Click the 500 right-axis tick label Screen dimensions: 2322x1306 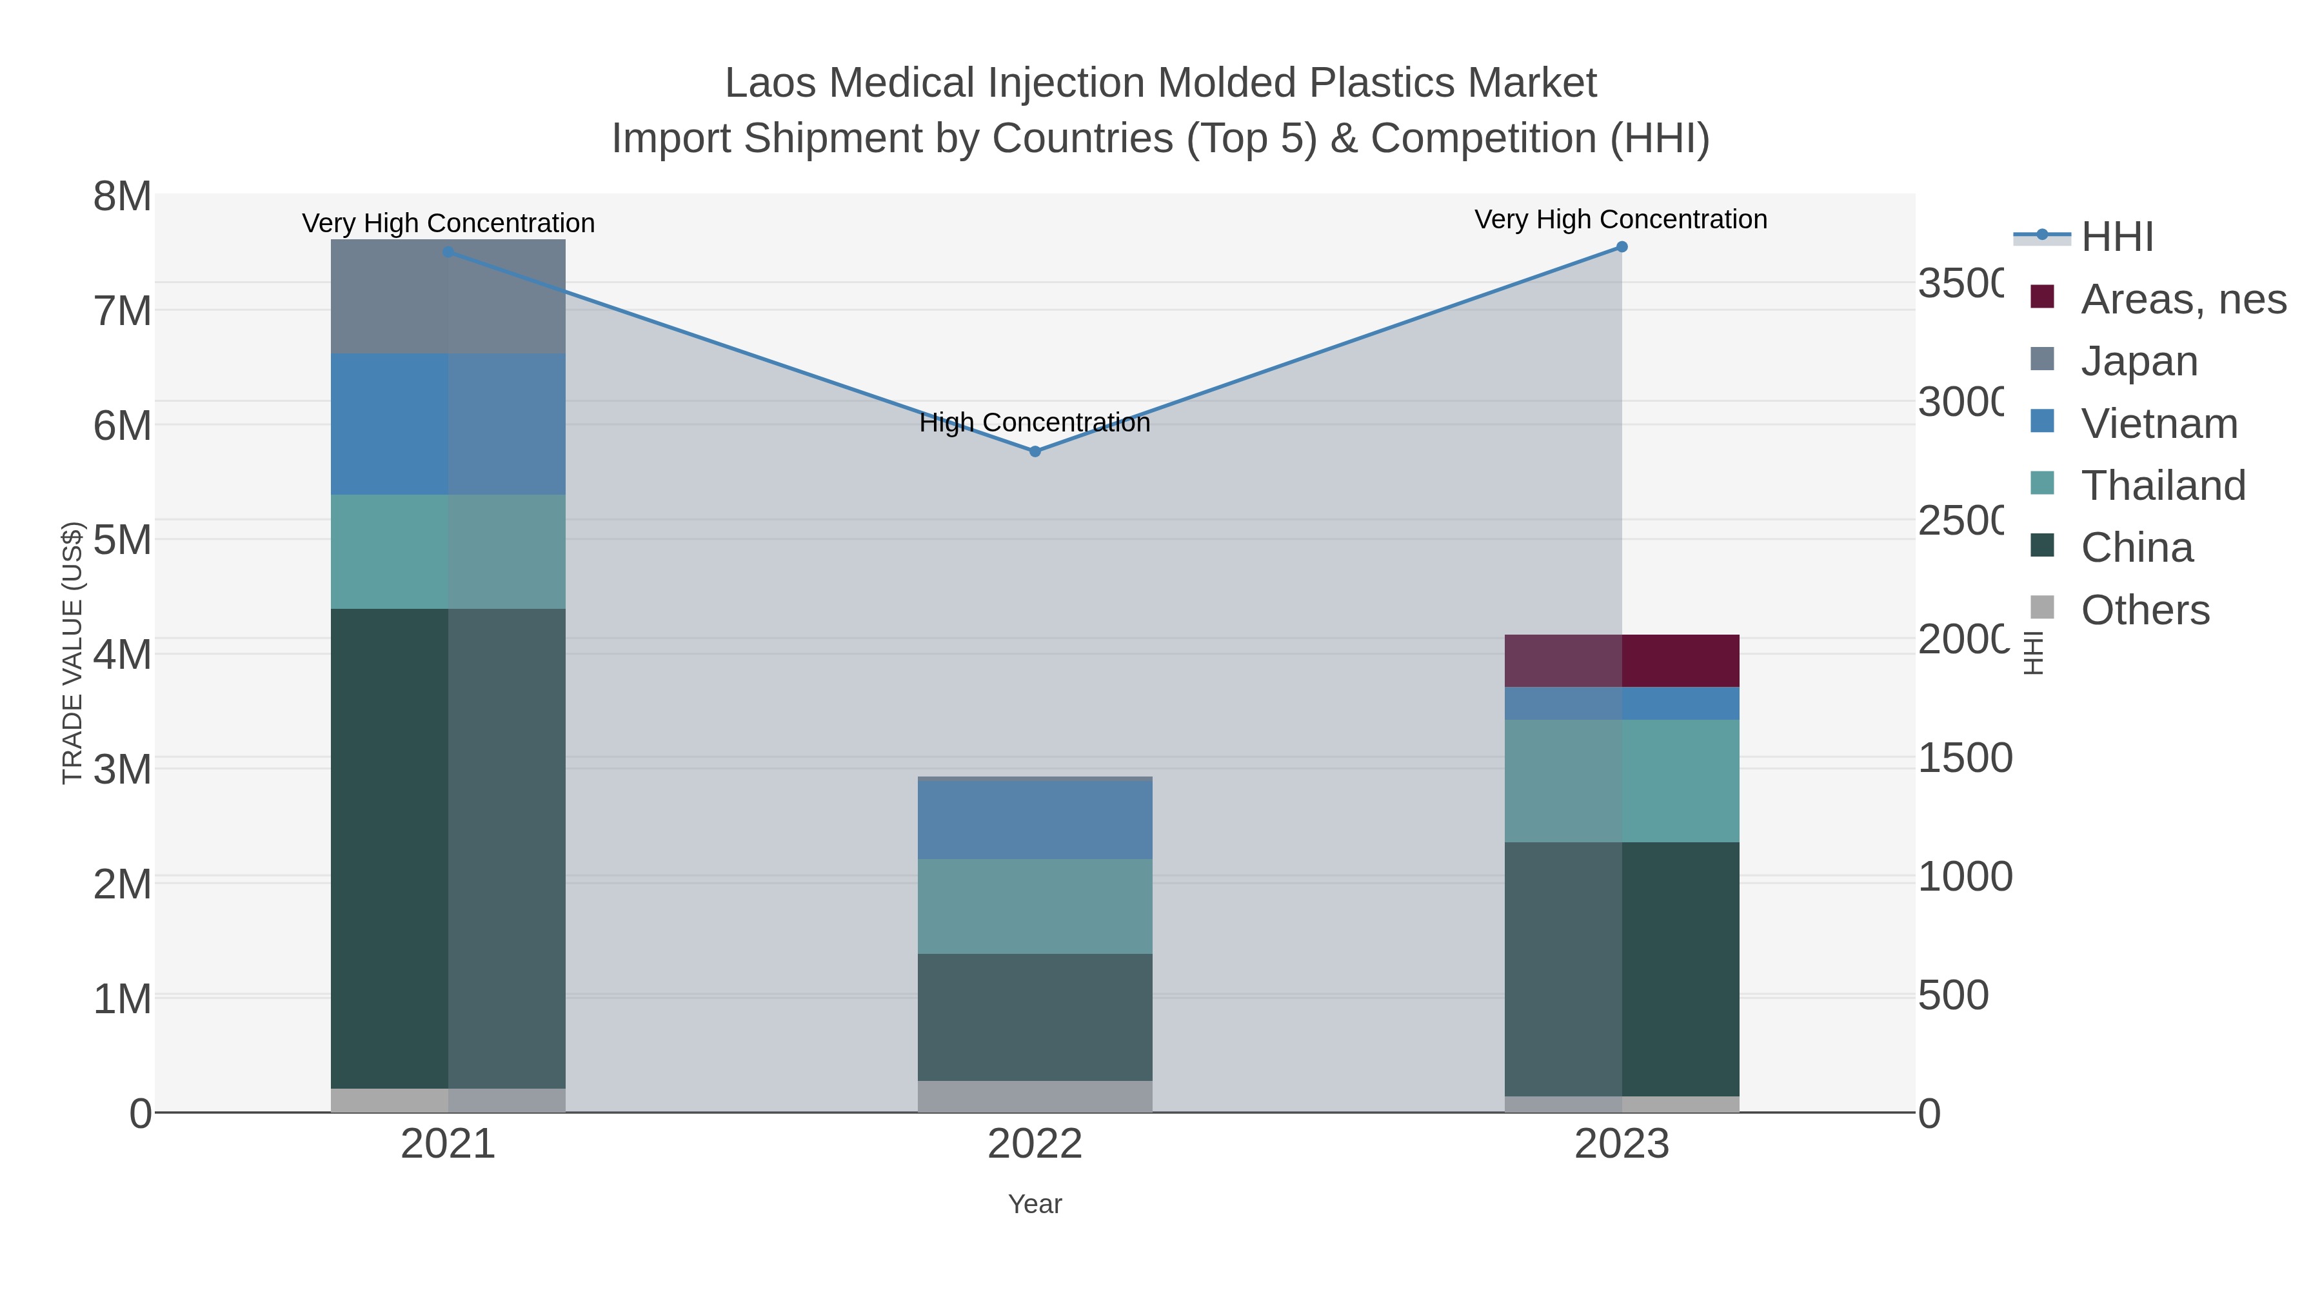click(1953, 996)
